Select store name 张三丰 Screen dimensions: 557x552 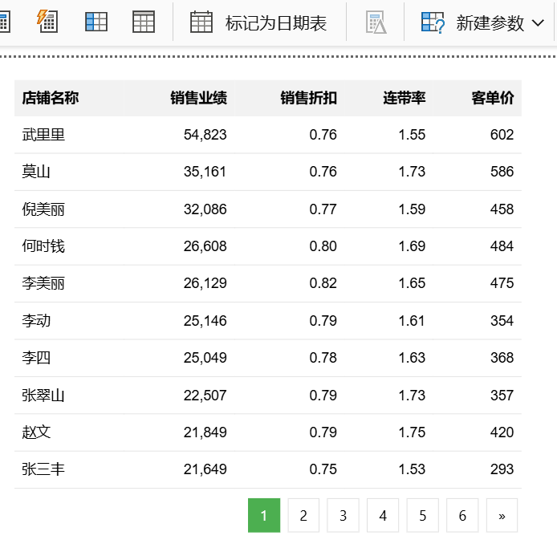pos(43,469)
